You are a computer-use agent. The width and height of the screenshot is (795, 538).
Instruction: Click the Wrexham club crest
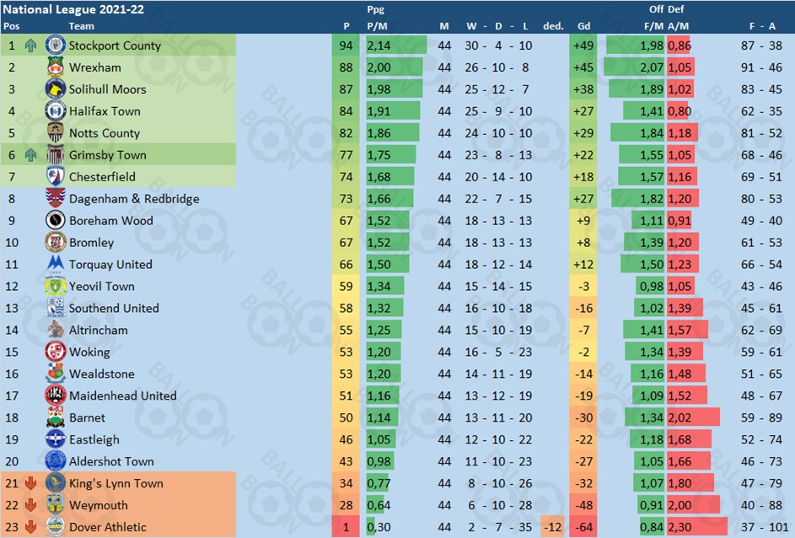click(55, 67)
